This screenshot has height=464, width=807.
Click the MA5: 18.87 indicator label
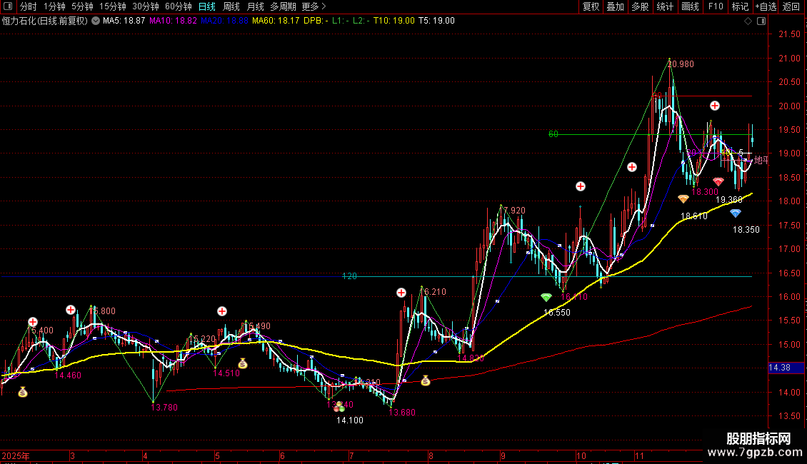(124, 21)
